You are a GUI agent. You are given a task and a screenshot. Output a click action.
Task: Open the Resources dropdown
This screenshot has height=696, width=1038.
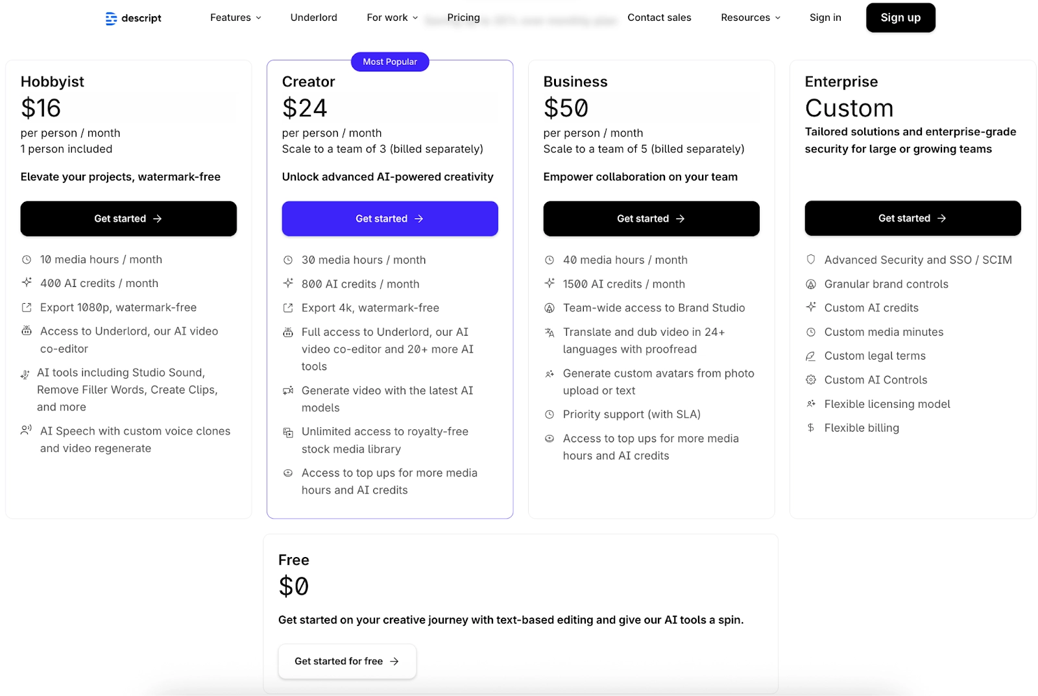coord(750,18)
